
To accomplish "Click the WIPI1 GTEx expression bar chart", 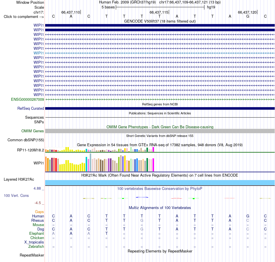I will tap(100, 163).
